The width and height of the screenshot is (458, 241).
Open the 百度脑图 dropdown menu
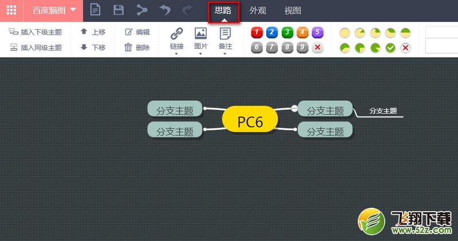(53, 10)
